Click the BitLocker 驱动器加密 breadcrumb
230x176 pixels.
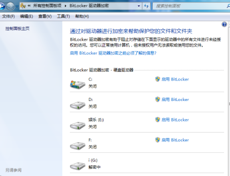89,6
